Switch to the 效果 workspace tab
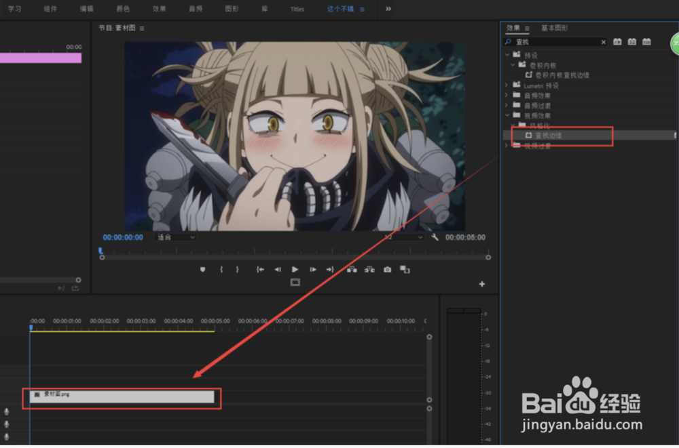 pos(160,9)
